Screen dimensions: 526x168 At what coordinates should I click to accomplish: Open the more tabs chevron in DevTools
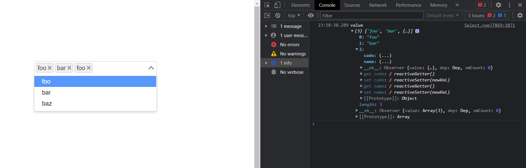457,5
